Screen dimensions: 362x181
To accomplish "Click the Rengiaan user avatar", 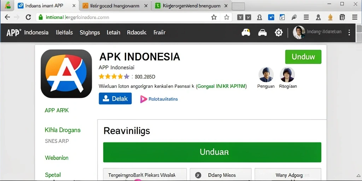I will click(x=287, y=75).
